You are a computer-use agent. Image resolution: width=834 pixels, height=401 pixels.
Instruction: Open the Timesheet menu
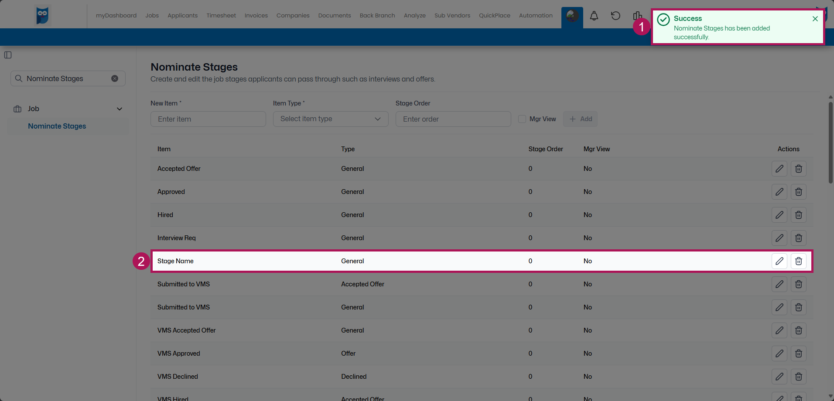(x=221, y=16)
